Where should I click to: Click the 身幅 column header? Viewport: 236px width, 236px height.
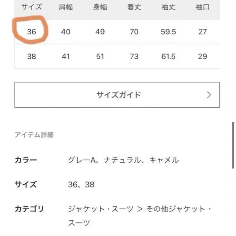coord(100,7)
